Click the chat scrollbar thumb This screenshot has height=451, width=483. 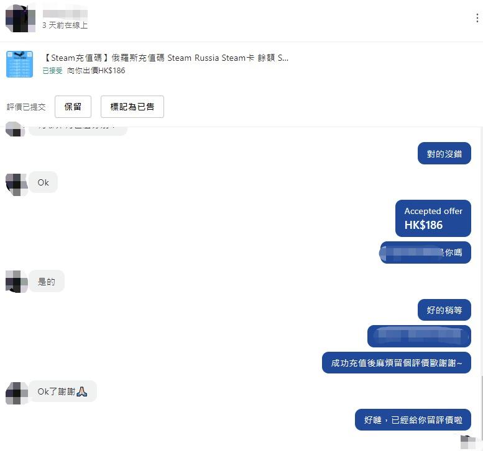(481, 409)
